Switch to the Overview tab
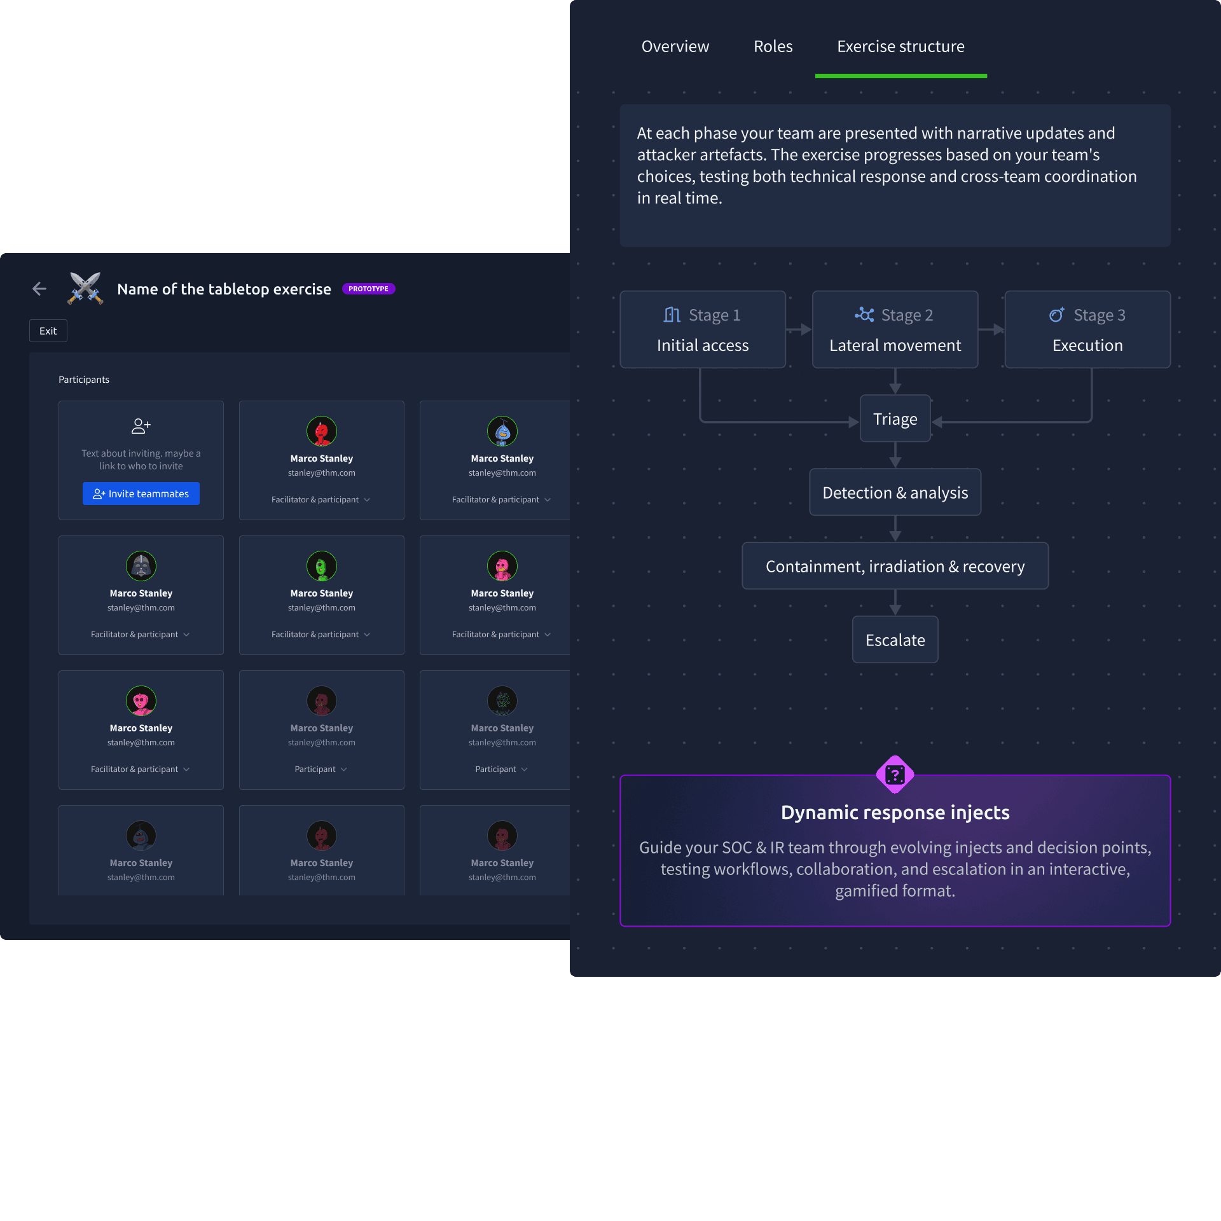Viewport: 1221px width, 1221px height. 675,46
